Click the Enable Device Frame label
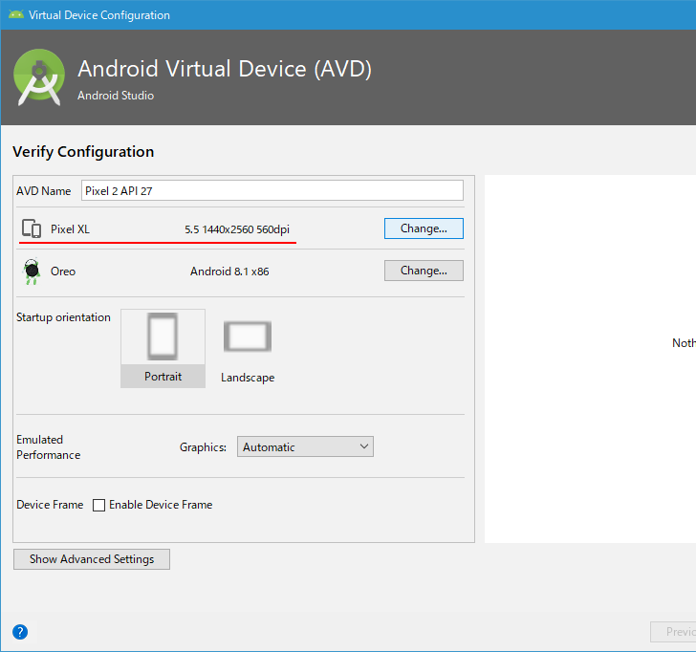The image size is (696, 652). click(x=161, y=505)
